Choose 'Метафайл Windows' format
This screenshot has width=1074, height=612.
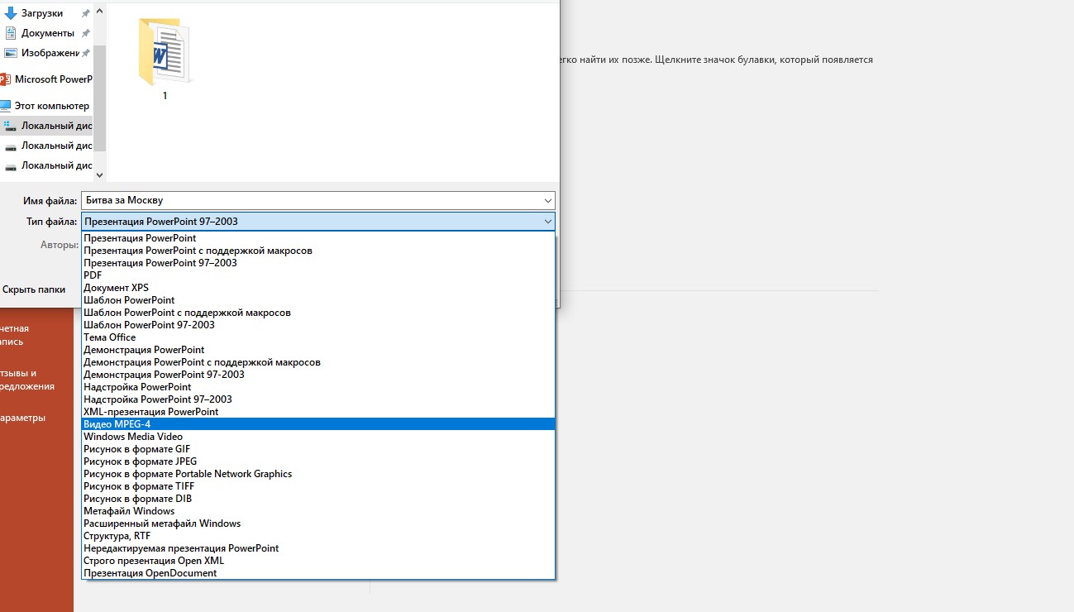click(x=318, y=511)
